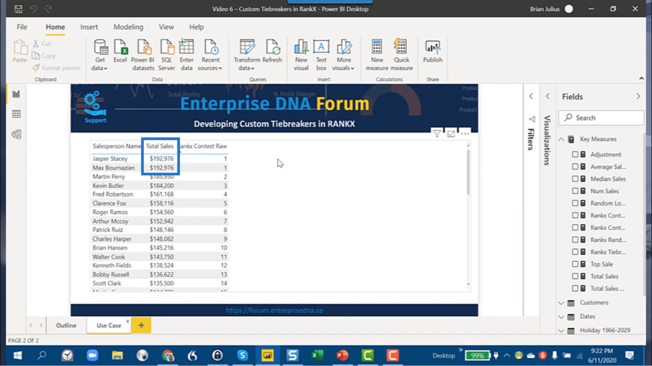652x366 pixels.
Task: Close the Use Case page tab
Action: click(x=127, y=321)
